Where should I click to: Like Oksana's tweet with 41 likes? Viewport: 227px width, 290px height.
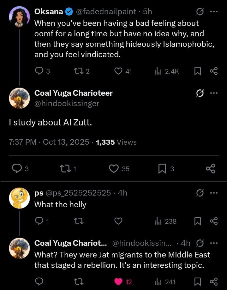(118, 71)
